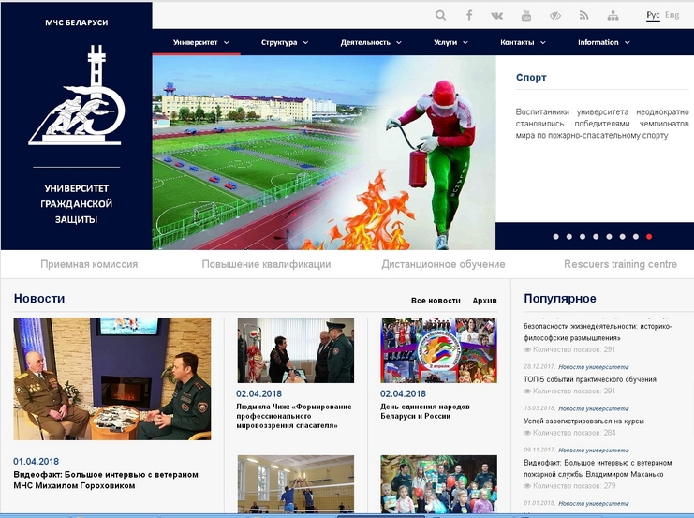Open the veteran interview news thumbnail
694x518 pixels.
(111, 378)
